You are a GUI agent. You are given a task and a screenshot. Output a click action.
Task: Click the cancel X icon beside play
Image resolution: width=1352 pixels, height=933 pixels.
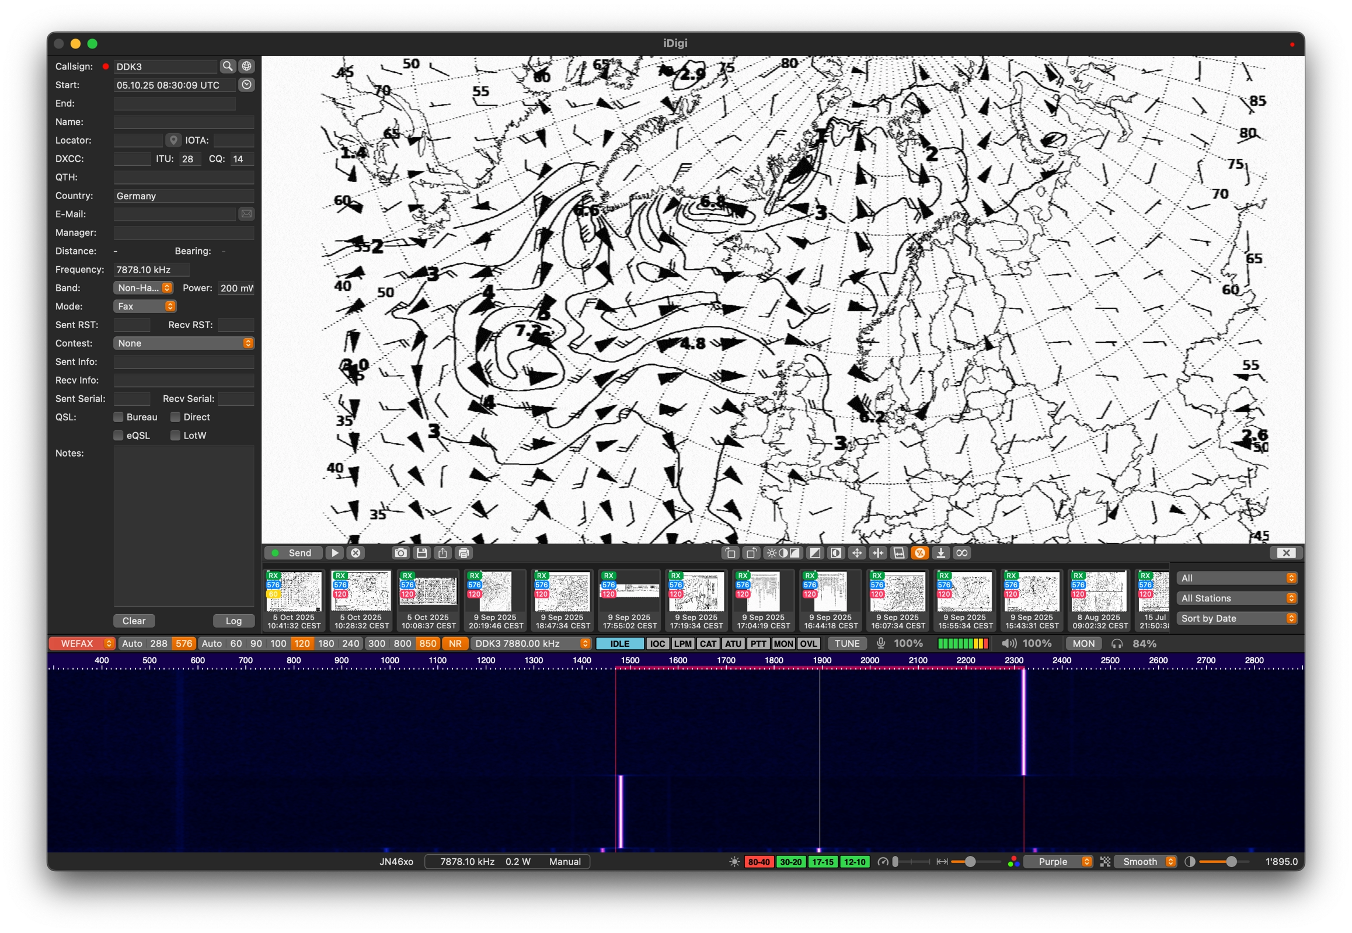pyautogui.click(x=356, y=553)
